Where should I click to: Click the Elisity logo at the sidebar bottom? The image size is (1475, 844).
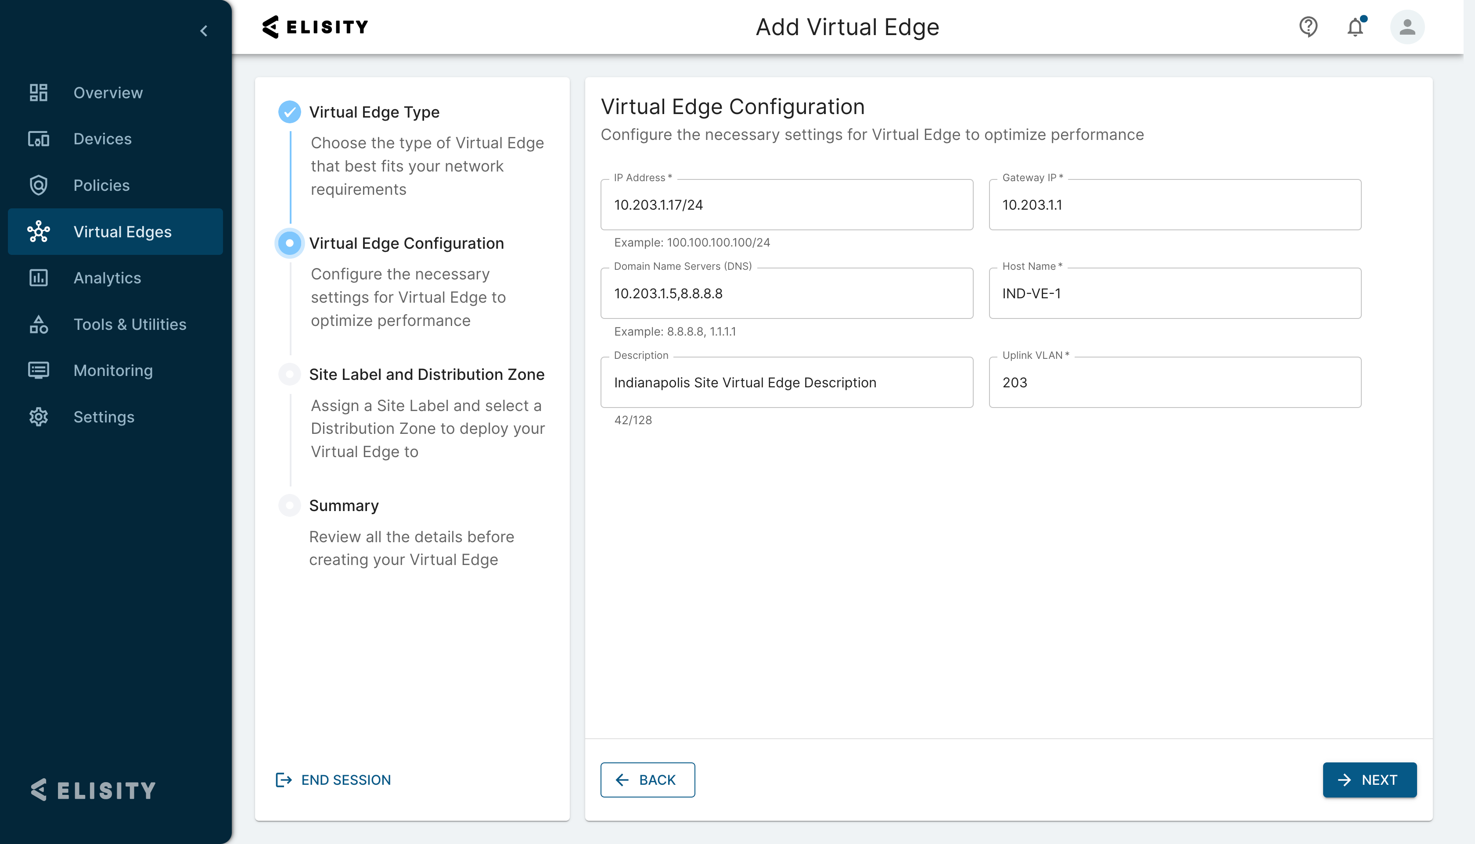pos(94,790)
